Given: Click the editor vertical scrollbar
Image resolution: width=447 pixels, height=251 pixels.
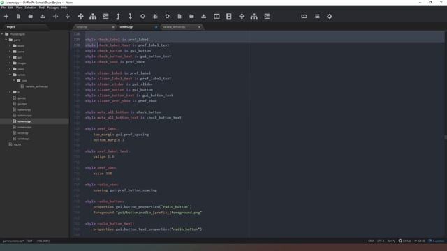Looking at the screenshot, I should coord(446,137).
